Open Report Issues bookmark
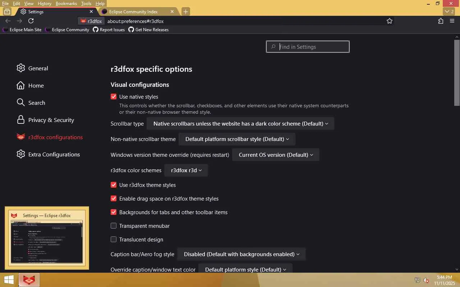Screen dimensions: 460x287 click(x=109, y=30)
